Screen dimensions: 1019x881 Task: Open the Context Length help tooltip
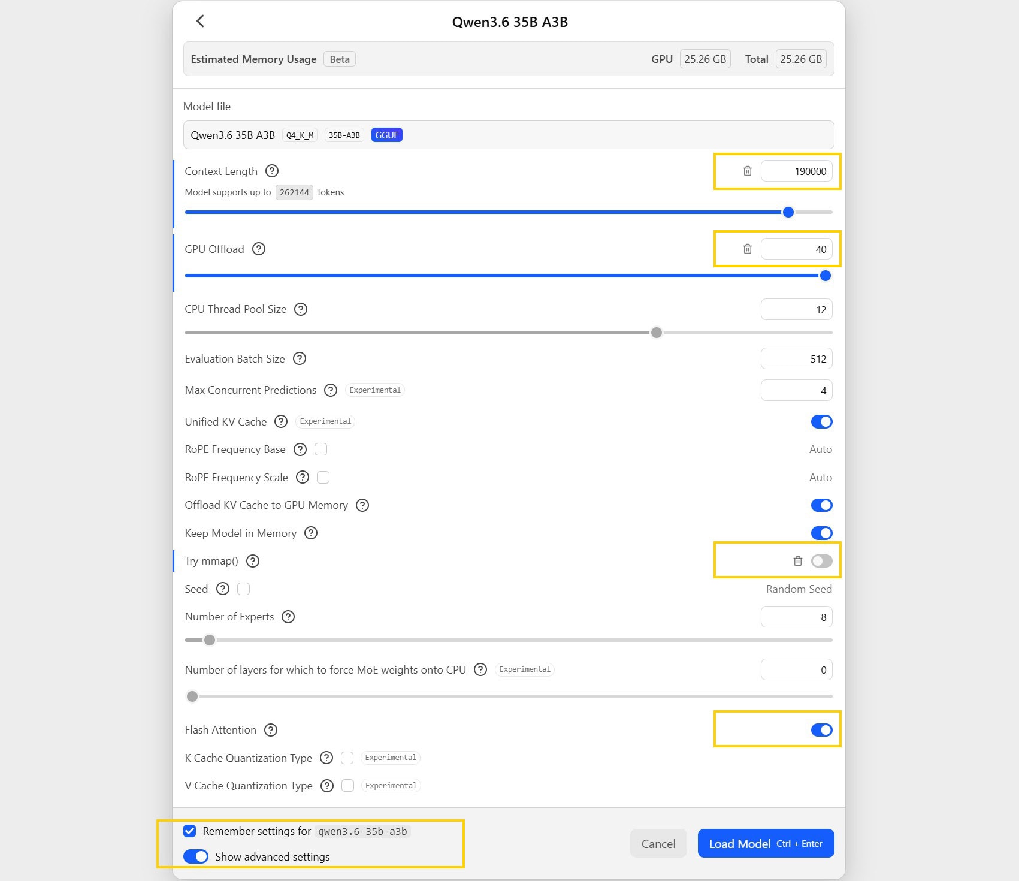point(272,171)
